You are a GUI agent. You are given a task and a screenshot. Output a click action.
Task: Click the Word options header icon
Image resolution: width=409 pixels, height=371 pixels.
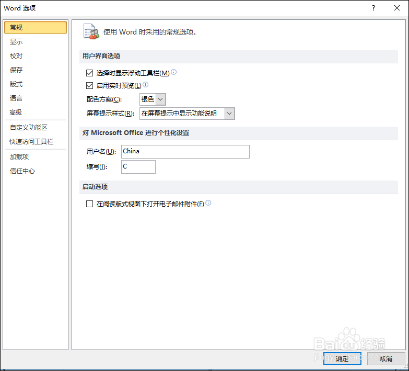tap(91, 31)
